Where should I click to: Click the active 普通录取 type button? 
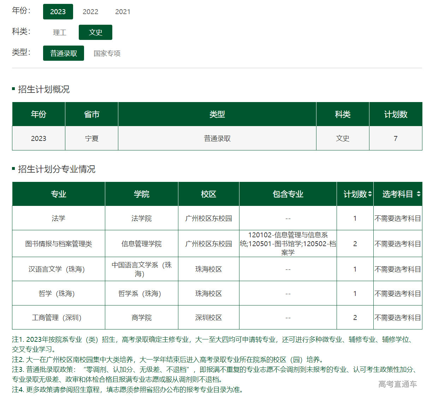[x=64, y=53]
